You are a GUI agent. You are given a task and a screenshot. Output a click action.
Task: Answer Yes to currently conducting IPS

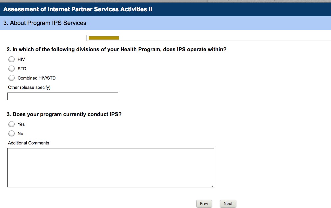12,124
